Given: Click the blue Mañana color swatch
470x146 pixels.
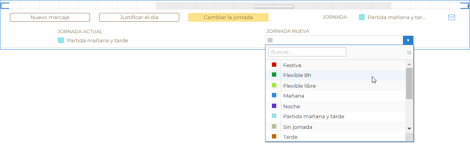Looking at the screenshot, I should pos(274,95).
